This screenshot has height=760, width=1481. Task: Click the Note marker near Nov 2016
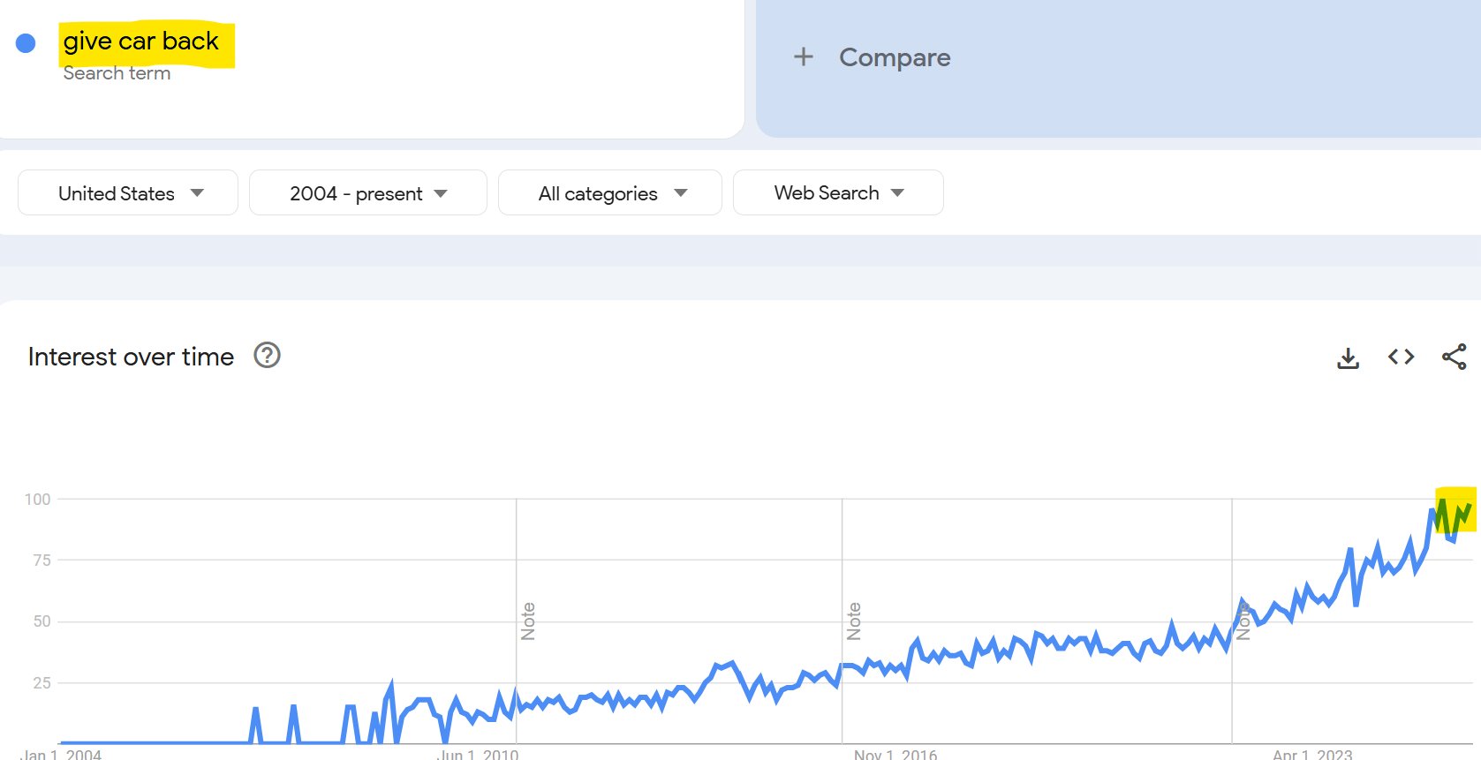[x=854, y=621]
